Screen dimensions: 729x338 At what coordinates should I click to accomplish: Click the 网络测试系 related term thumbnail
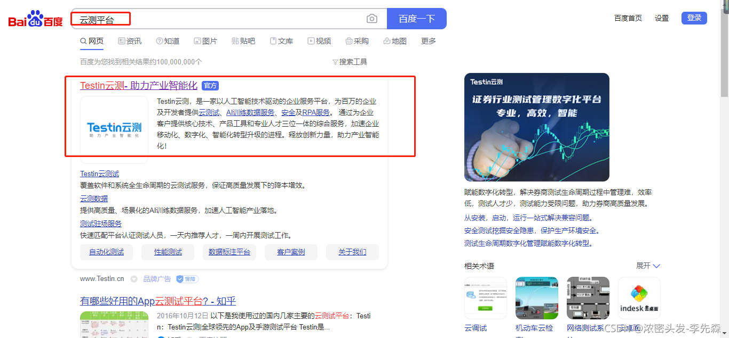coord(588,298)
